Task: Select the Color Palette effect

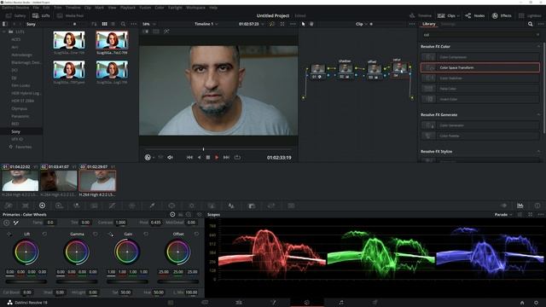Action: coord(480,136)
